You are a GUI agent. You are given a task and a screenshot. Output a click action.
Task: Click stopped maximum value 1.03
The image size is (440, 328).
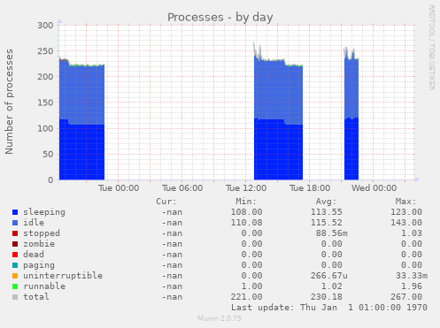pos(412,233)
